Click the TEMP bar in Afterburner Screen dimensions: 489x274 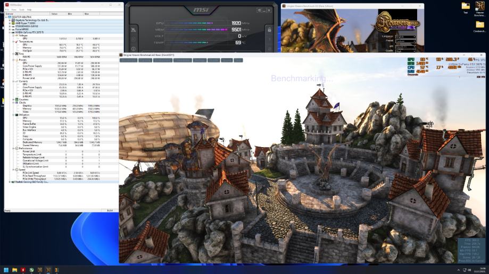(197, 42)
